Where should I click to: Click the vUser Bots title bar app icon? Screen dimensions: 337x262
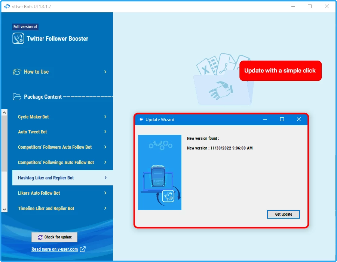(x=7, y=6)
